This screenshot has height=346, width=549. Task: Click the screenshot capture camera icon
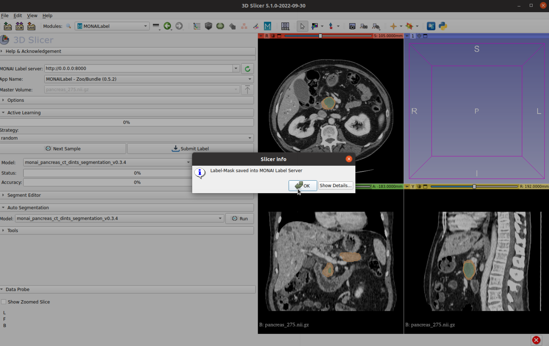tap(352, 26)
